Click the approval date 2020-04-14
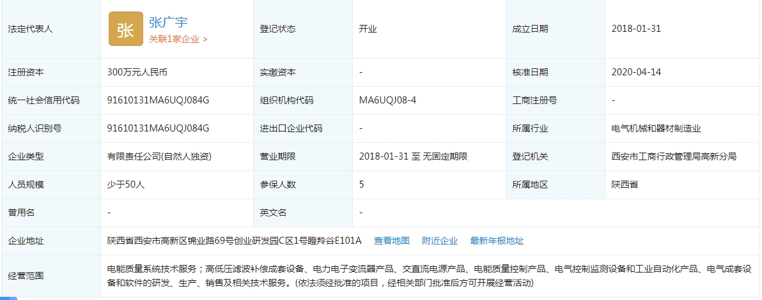The height and width of the screenshot is (300, 762). pos(636,72)
